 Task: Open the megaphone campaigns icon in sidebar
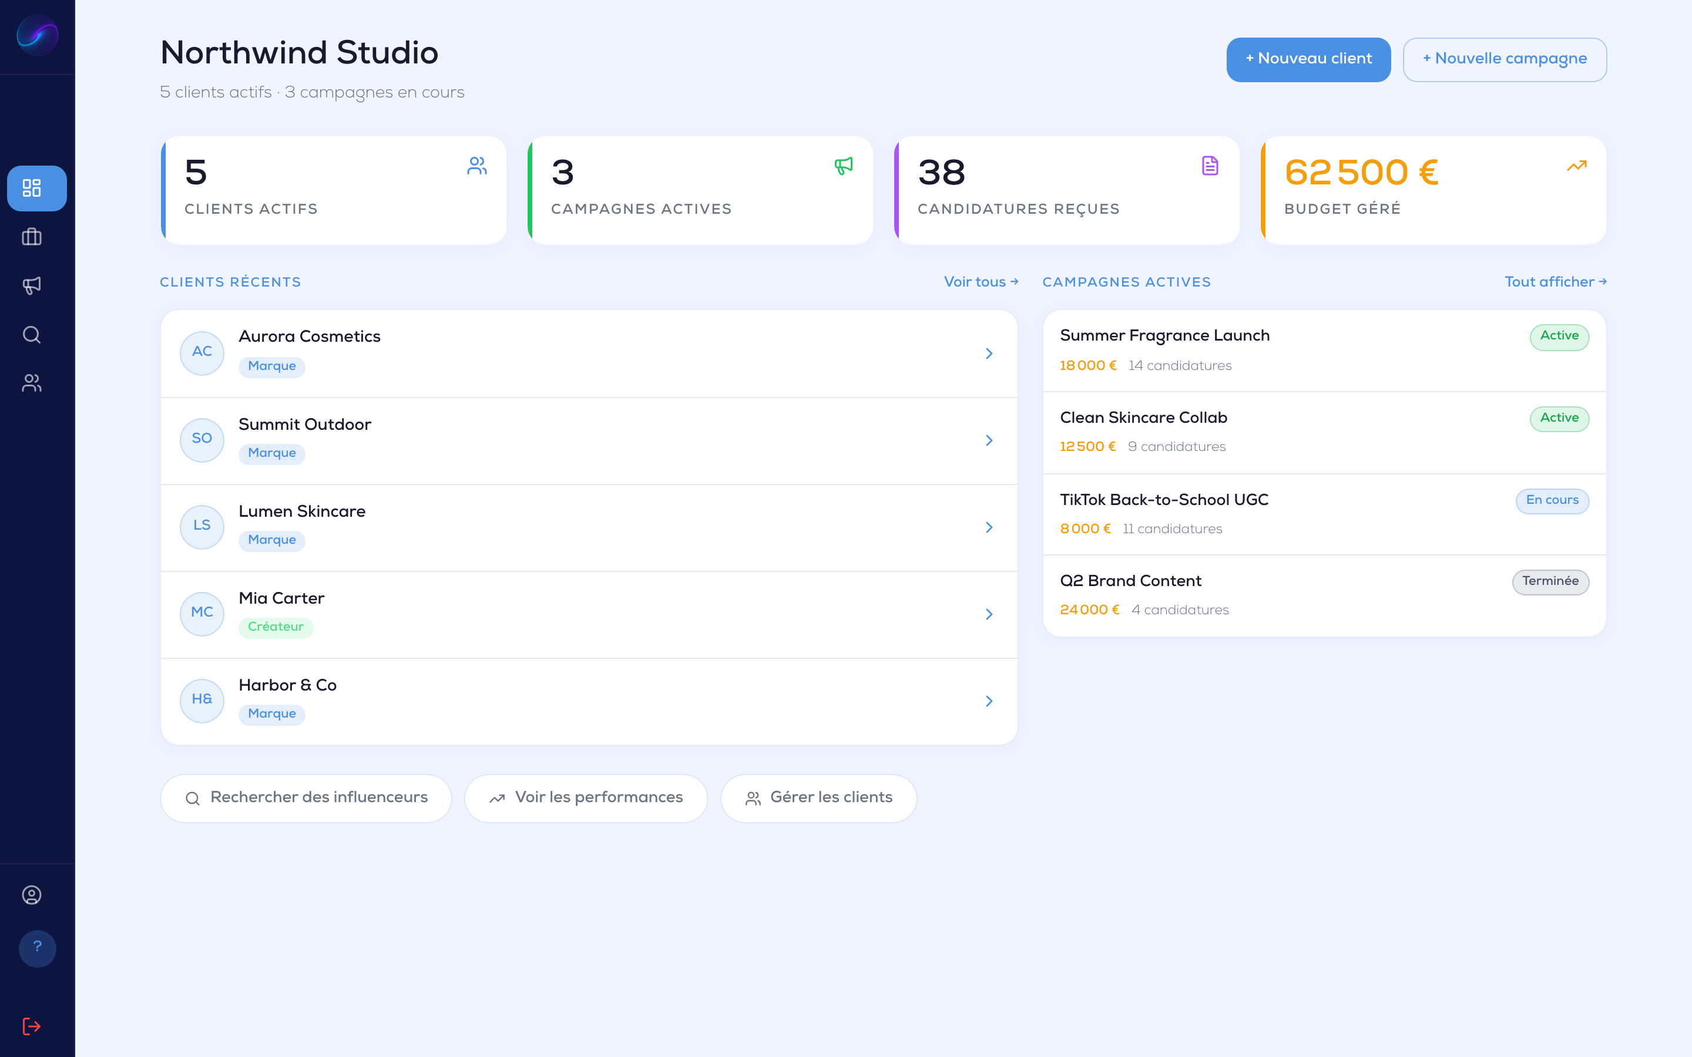tap(32, 285)
